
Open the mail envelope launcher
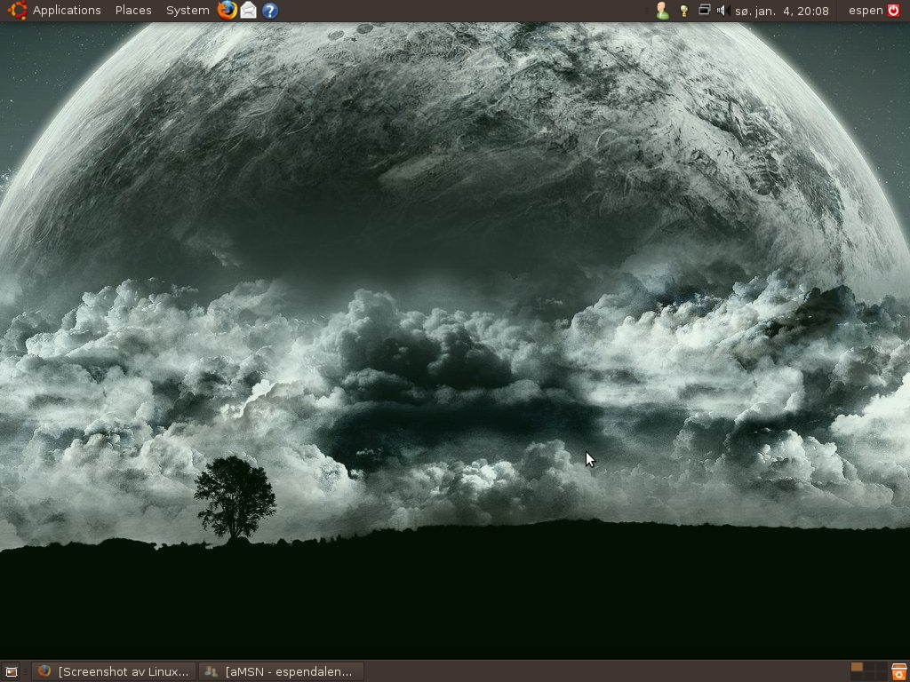click(249, 11)
